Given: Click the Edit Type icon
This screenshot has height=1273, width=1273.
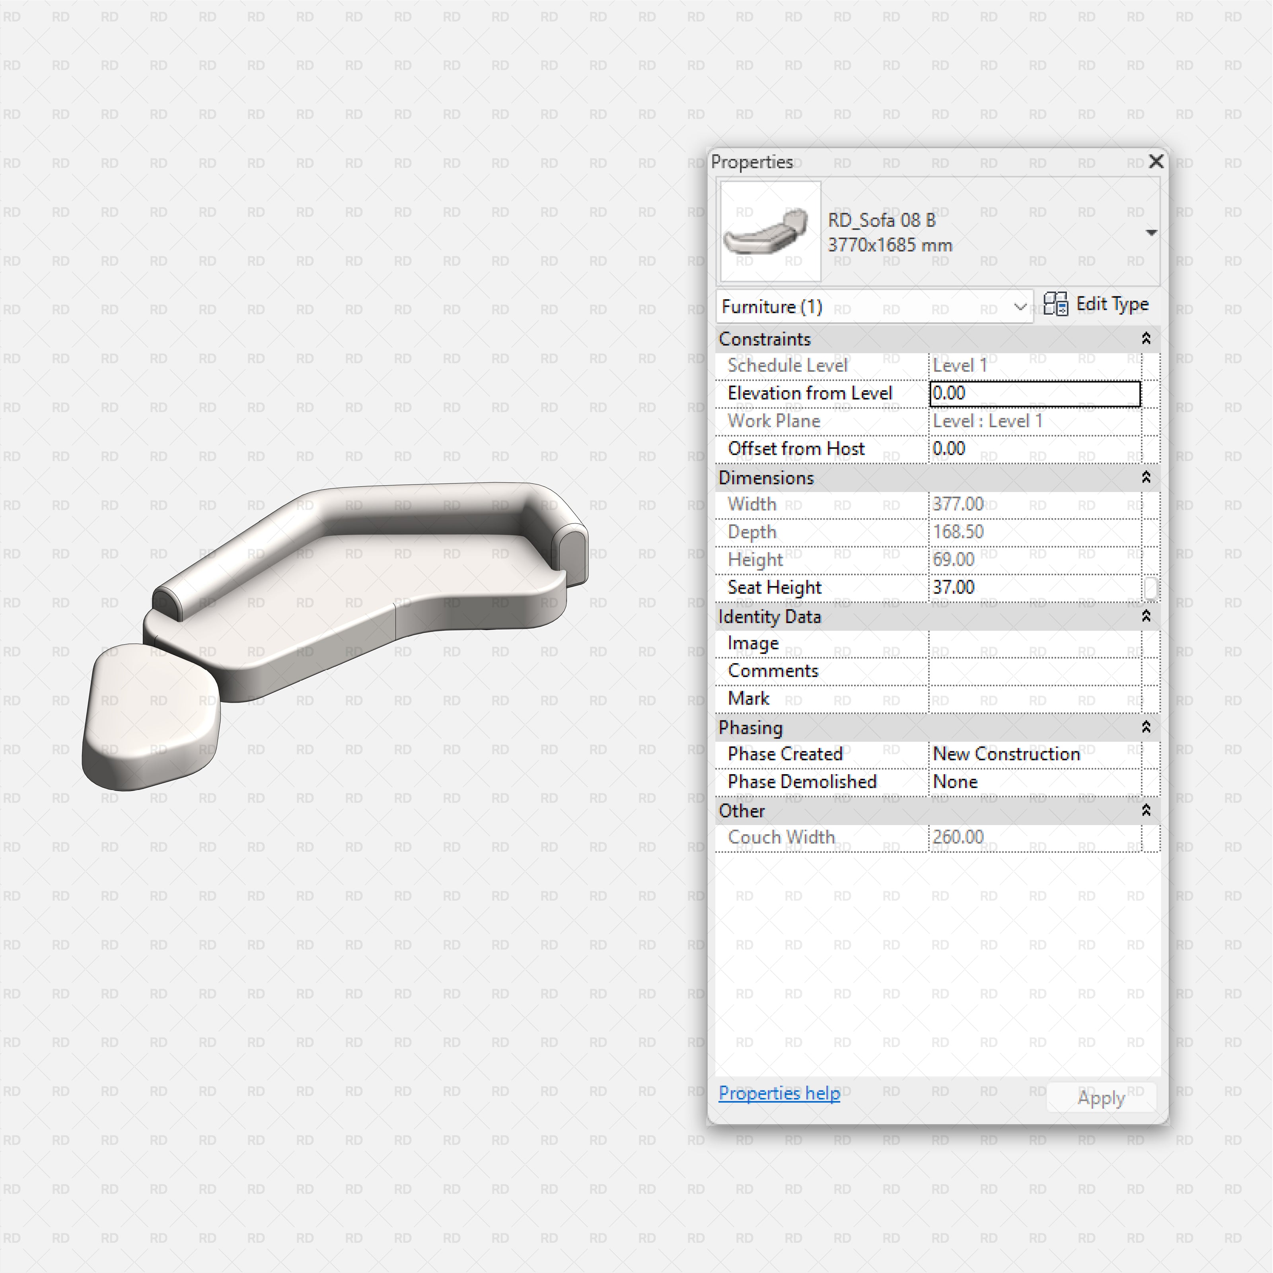Looking at the screenshot, I should click(1055, 304).
